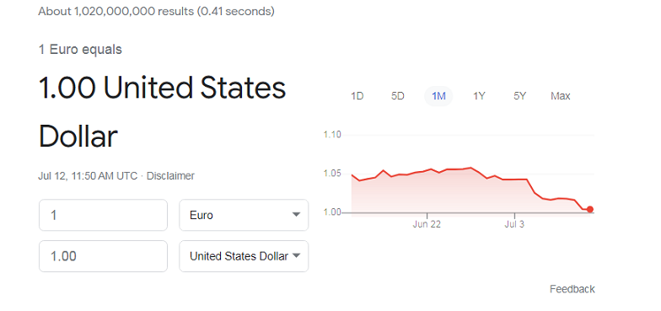Click the Feedback link

click(572, 289)
